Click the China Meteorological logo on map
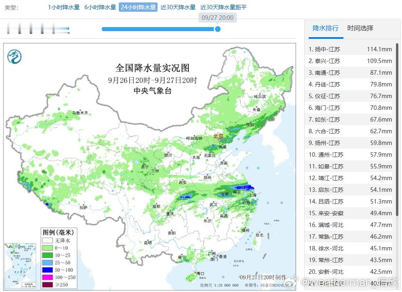402x292 pixels. tap(15, 57)
